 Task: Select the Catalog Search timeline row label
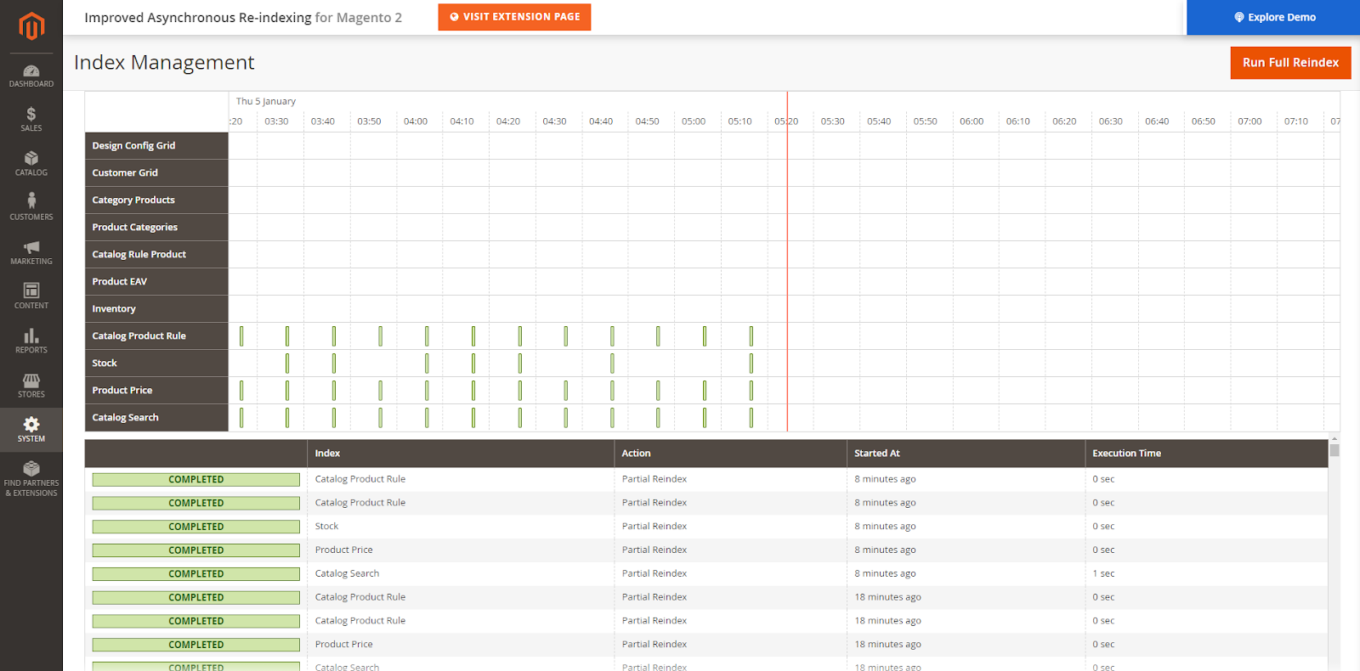(156, 418)
